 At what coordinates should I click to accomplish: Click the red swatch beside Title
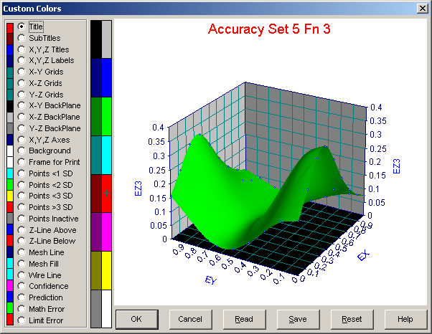coord(10,29)
